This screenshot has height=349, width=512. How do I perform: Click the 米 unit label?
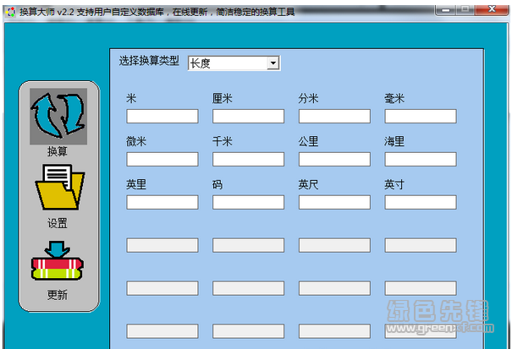pyautogui.click(x=131, y=98)
